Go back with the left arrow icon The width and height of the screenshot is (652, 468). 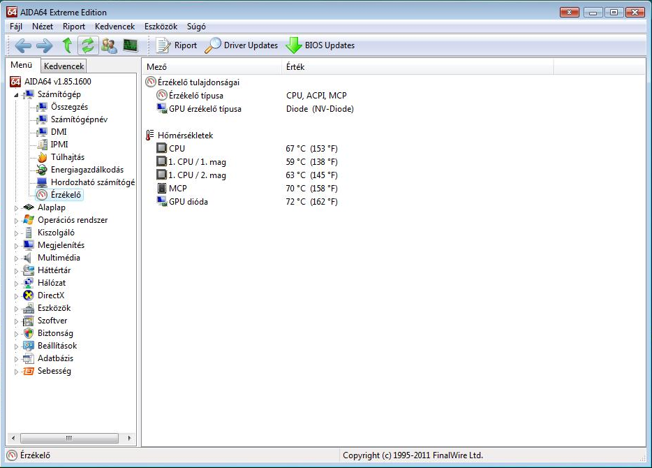coord(23,45)
